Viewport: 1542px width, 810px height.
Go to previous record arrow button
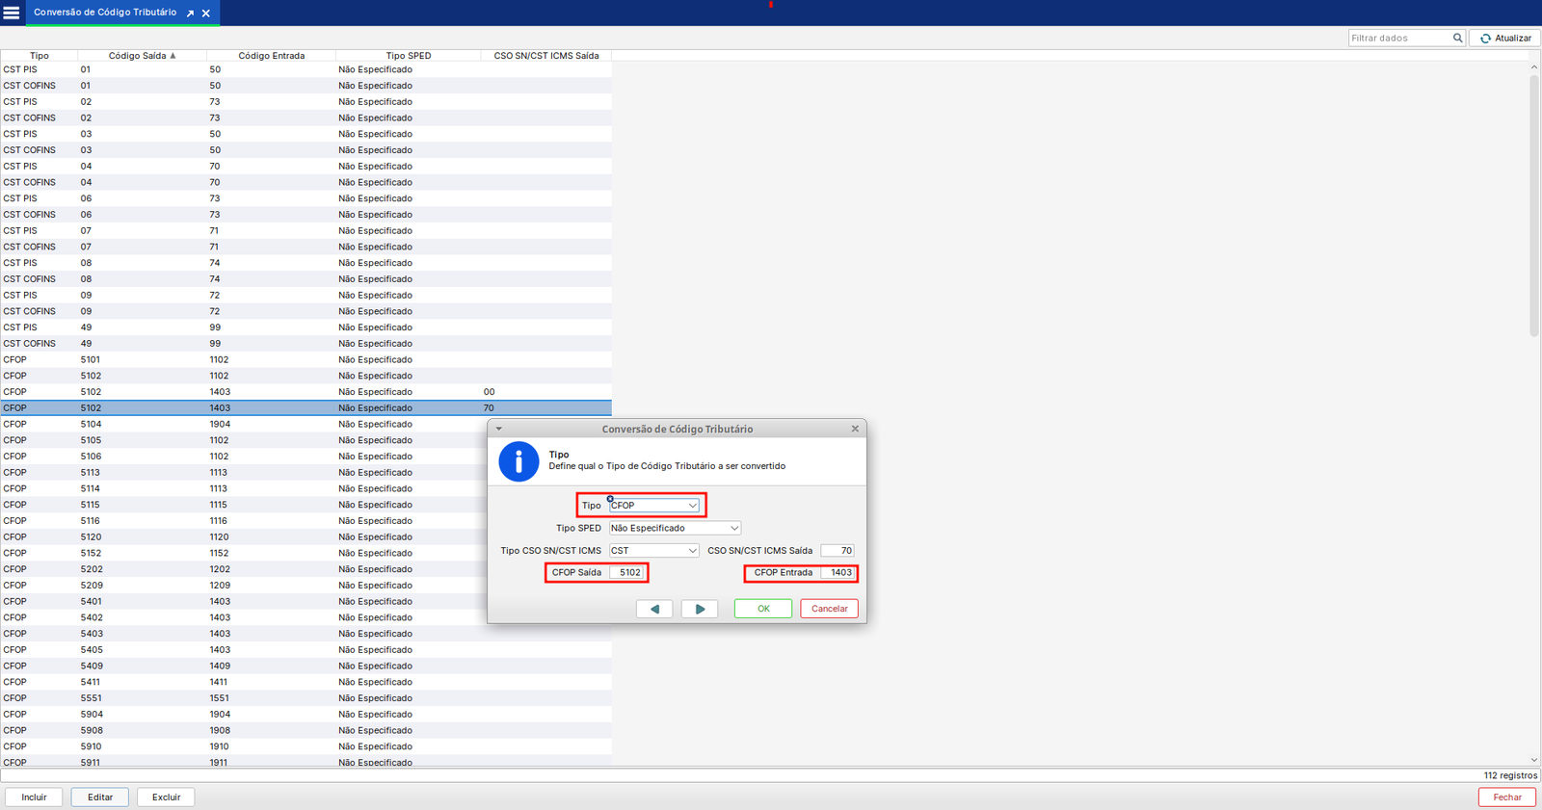click(654, 609)
